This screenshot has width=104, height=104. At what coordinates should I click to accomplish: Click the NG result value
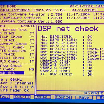(31, 69)
